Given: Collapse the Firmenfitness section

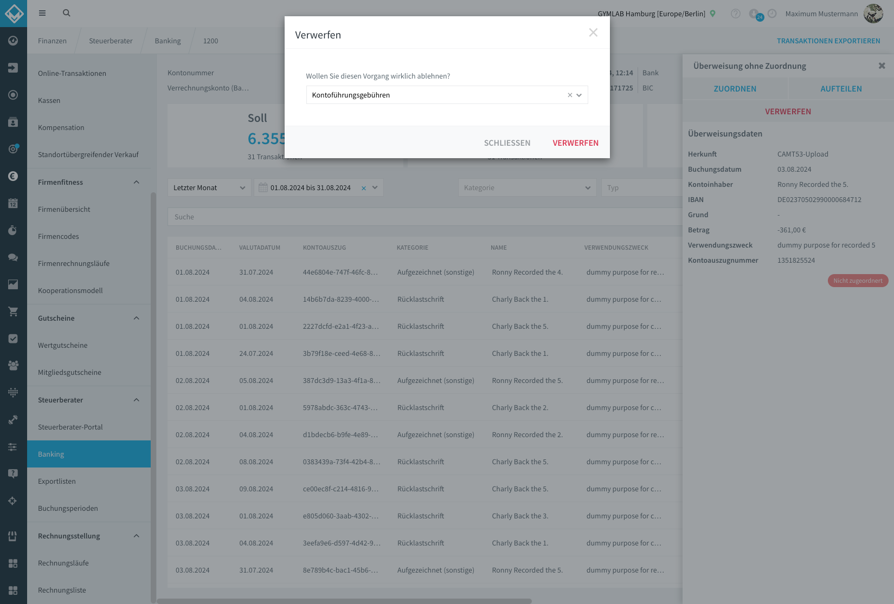Looking at the screenshot, I should tap(136, 182).
